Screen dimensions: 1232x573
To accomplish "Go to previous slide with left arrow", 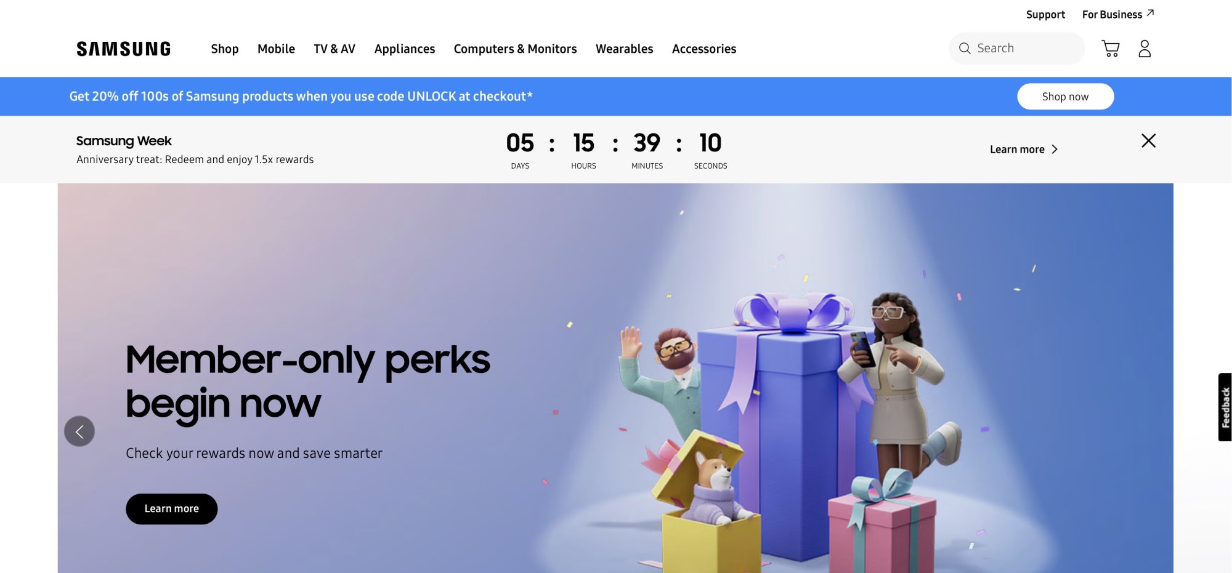I will pyautogui.click(x=79, y=431).
